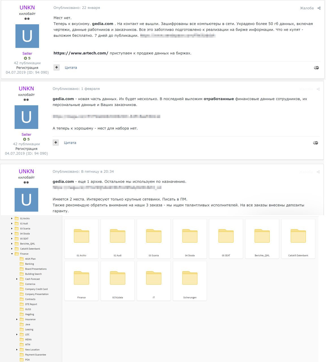The image size is (326, 362).
Task: Open the GCN1data folder tile
Action: (x=118, y=281)
